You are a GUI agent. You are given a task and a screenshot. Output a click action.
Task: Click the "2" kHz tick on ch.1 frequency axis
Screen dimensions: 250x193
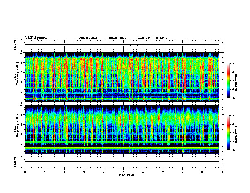(x=22, y=92)
